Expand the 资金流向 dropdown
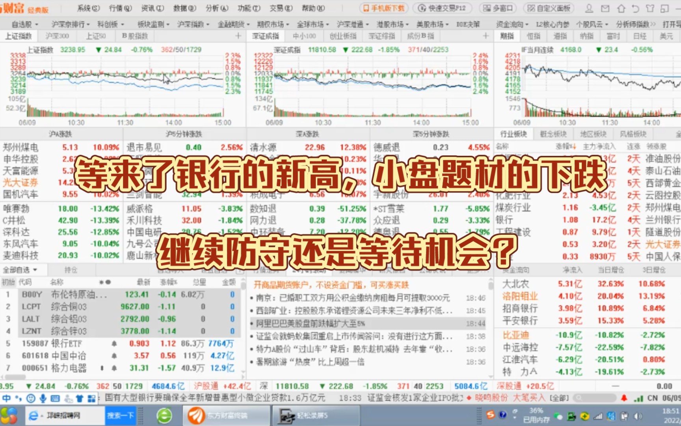The width and height of the screenshot is (681, 426). [x=512, y=24]
